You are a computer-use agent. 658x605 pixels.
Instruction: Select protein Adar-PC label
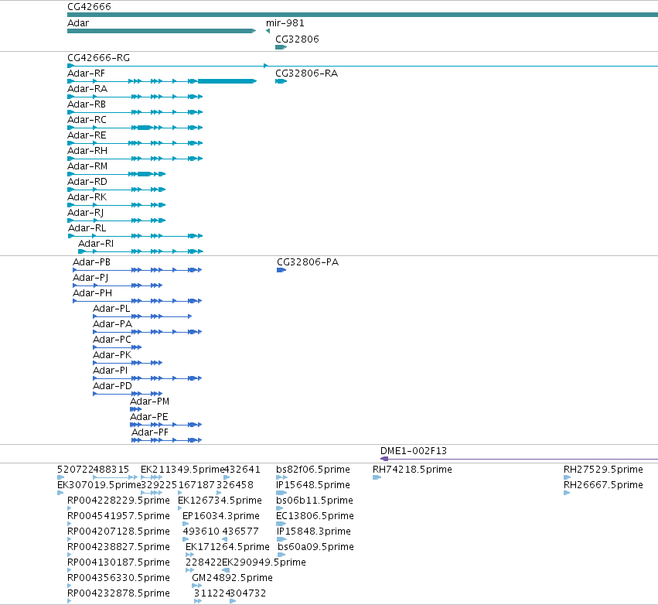click(x=112, y=340)
